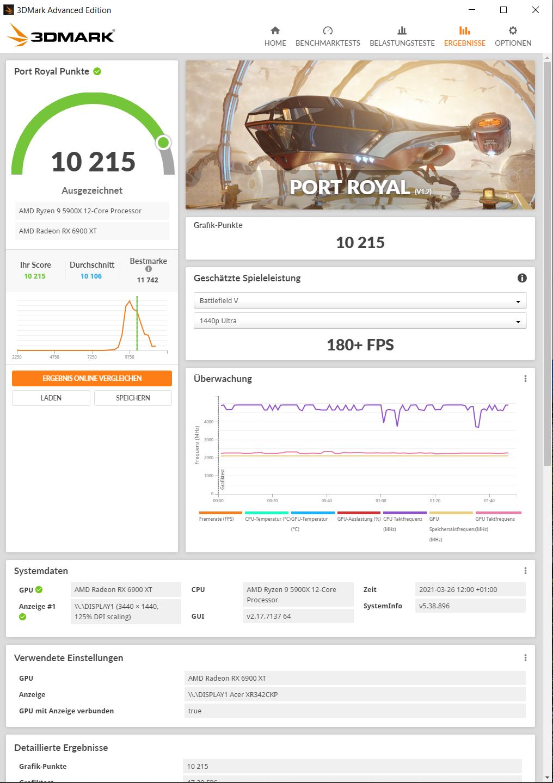Click the SystemInfo version v5.38.896

[470, 606]
